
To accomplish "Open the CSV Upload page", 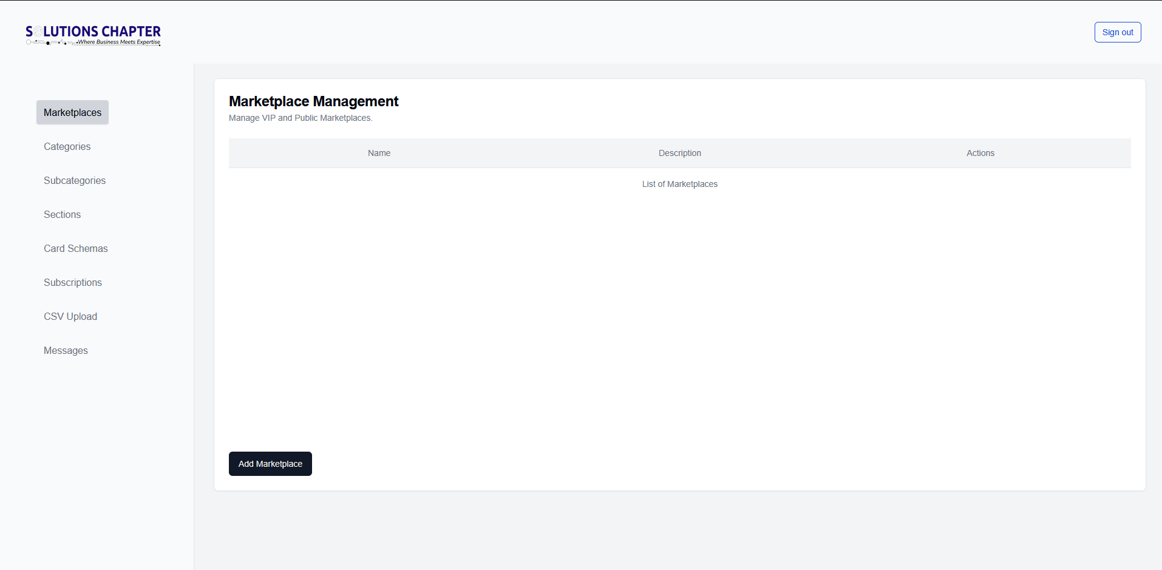I will [x=70, y=316].
